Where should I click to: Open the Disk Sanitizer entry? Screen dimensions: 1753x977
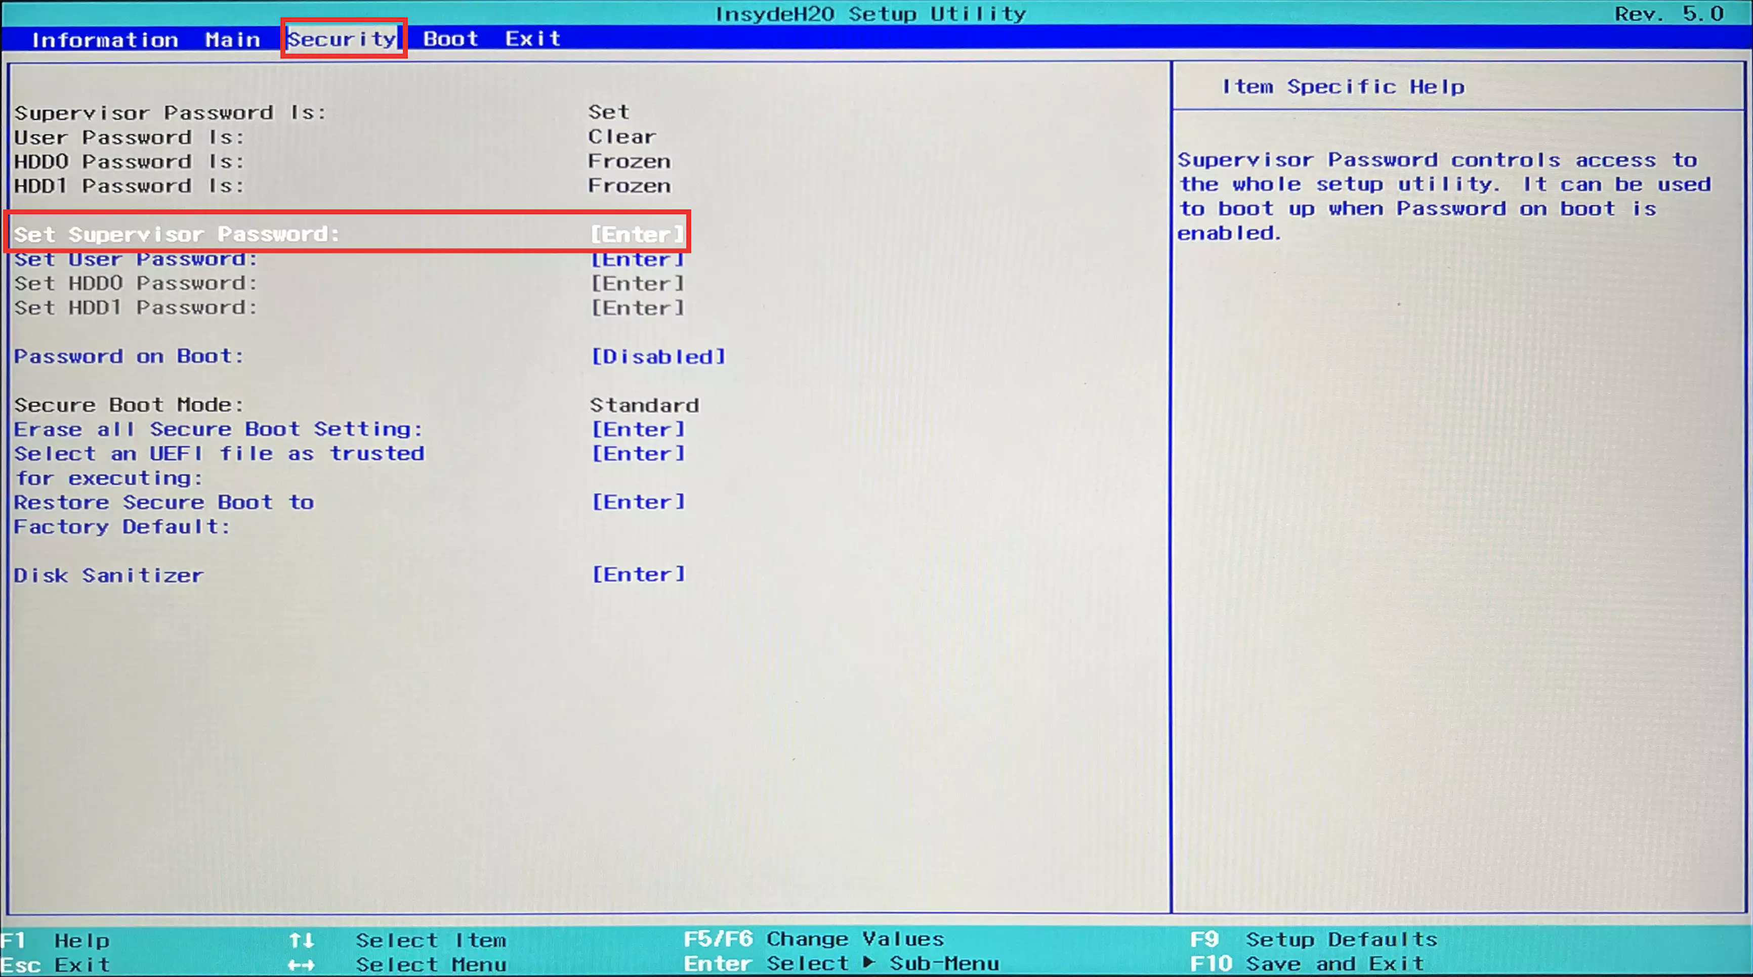[108, 575]
